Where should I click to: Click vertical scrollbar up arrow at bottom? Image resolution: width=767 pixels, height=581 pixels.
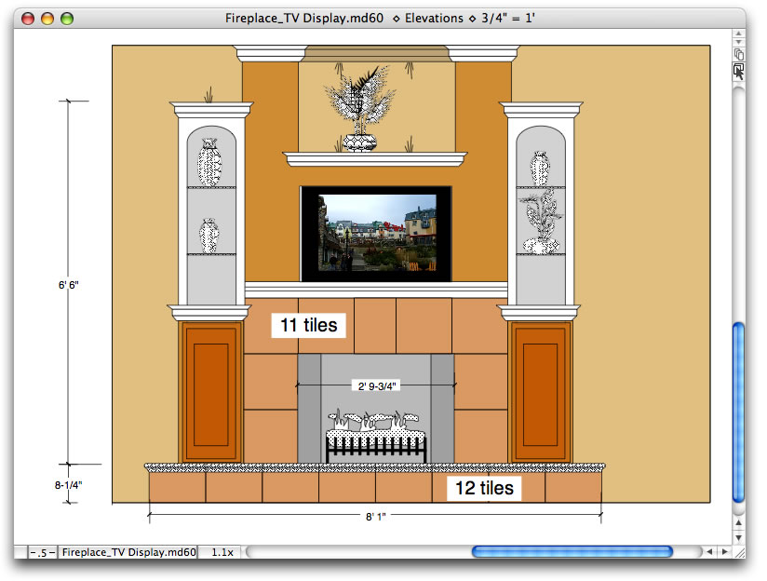pos(738,520)
